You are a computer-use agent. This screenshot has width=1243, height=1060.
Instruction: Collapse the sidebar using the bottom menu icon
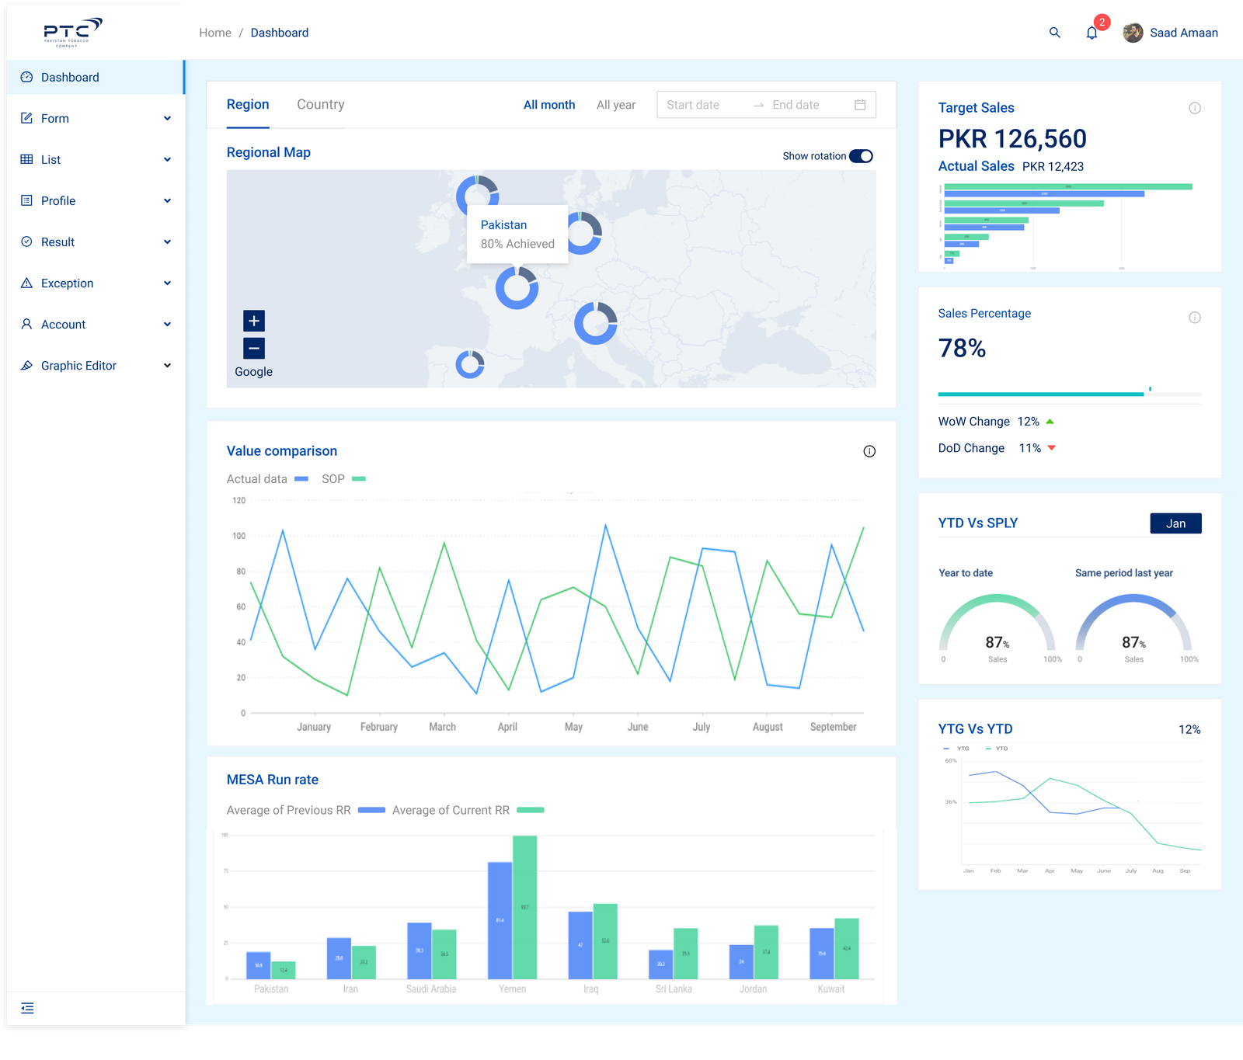click(27, 1008)
